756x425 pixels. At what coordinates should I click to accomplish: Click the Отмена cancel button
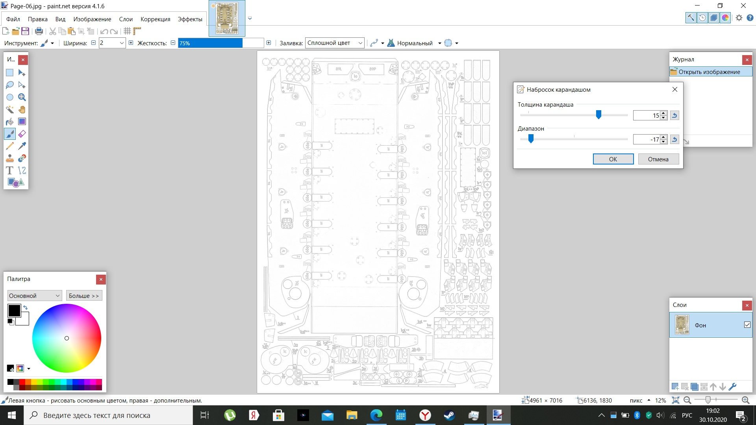(x=658, y=159)
